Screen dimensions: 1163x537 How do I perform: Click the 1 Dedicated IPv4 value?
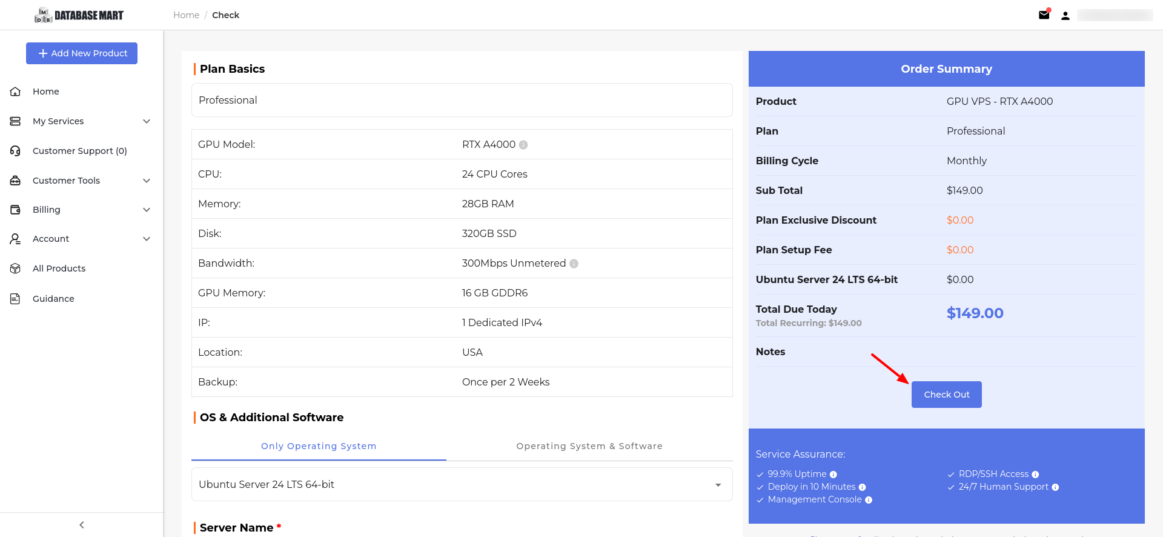(502, 322)
